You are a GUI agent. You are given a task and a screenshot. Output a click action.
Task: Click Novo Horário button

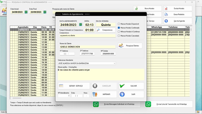[x=147, y=9]
